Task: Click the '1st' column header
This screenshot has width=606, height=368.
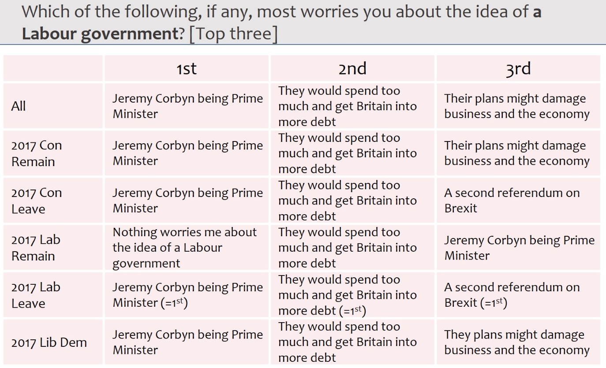Action: 187,68
